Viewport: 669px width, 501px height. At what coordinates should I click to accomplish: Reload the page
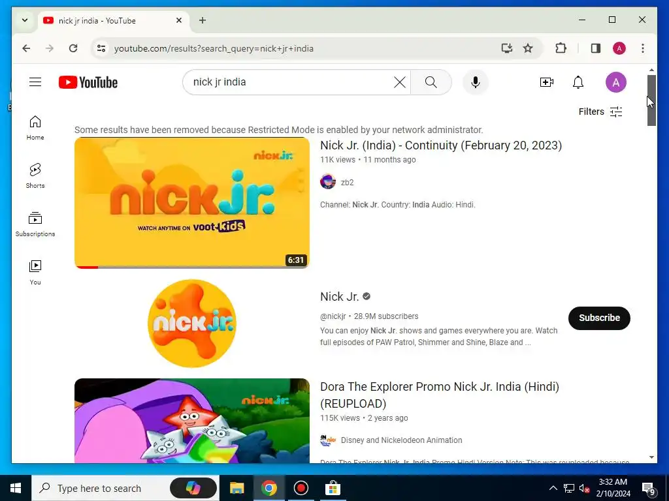(73, 48)
